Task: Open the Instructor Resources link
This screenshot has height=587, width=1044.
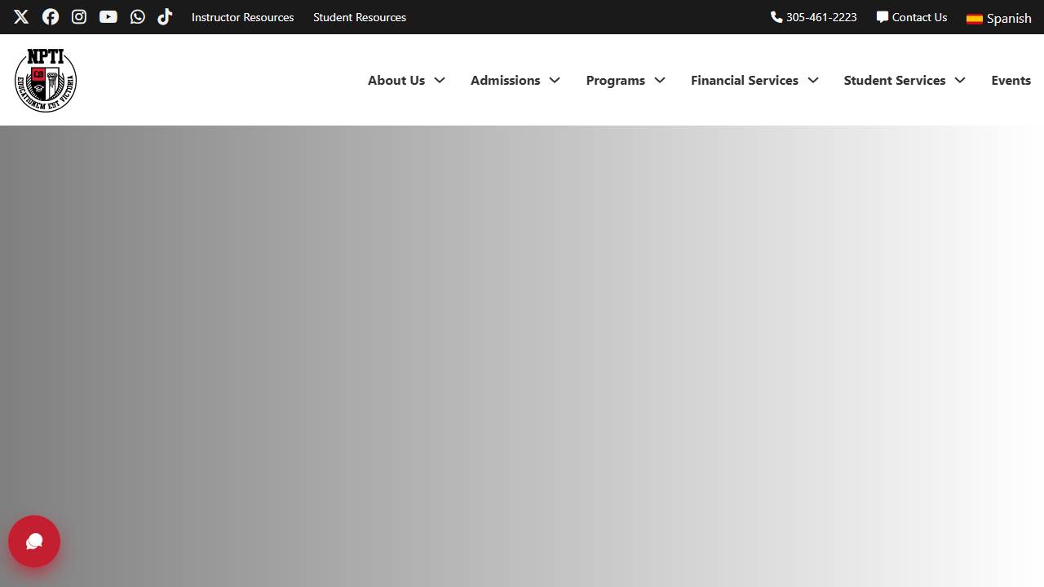Action: (x=242, y=17)
